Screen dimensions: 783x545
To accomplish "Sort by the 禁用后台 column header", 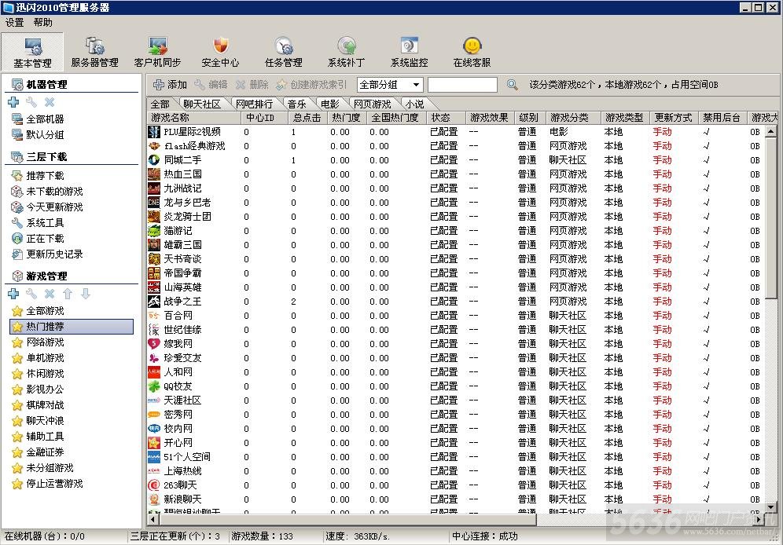I will click(722, 118).
